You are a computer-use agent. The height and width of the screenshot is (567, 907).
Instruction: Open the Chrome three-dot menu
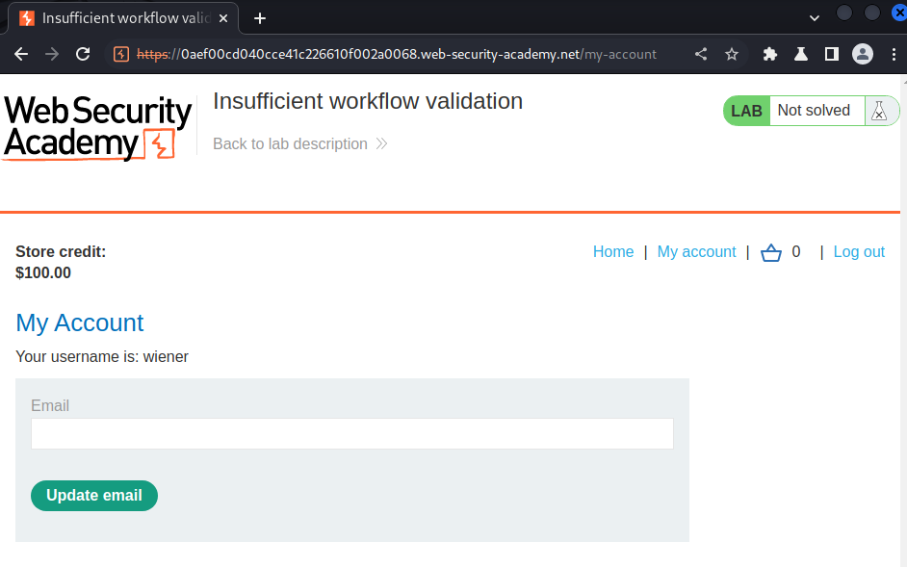(894, 54)
